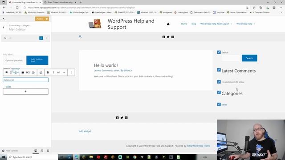This screenshot has width=285, height=160.
Task: Move block to another widget area
Action: click(41, 72)
